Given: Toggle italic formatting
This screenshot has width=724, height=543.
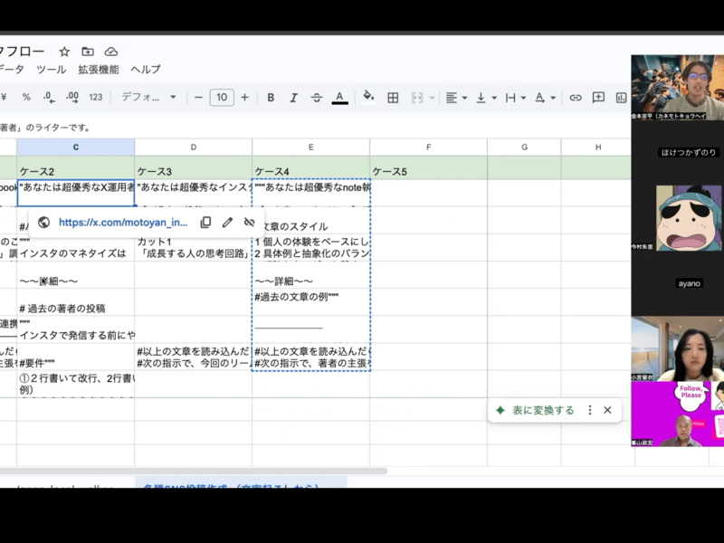Looking at the screenshot, I should point(293,98).
